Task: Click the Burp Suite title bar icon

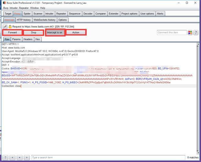Action: [x=4, y=3]
